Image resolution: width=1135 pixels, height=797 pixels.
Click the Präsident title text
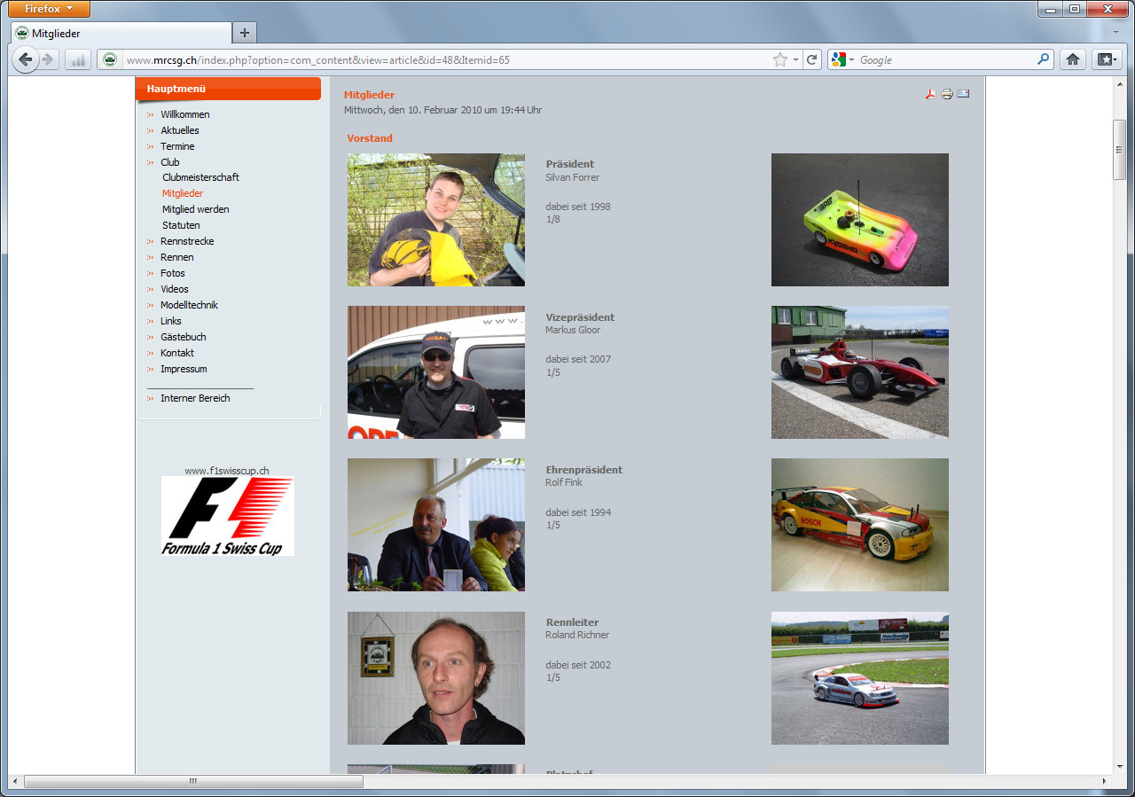pyautogui.click(x=570, y=164)
